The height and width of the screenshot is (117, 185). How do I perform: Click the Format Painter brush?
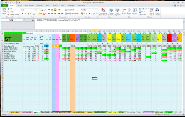coord(8,15)
